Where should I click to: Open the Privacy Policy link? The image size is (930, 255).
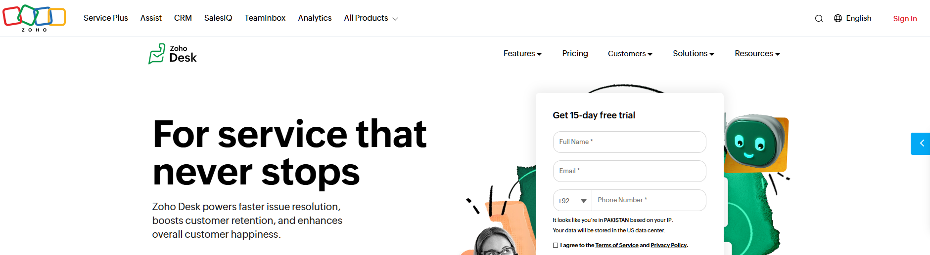(x=668, y=245)
